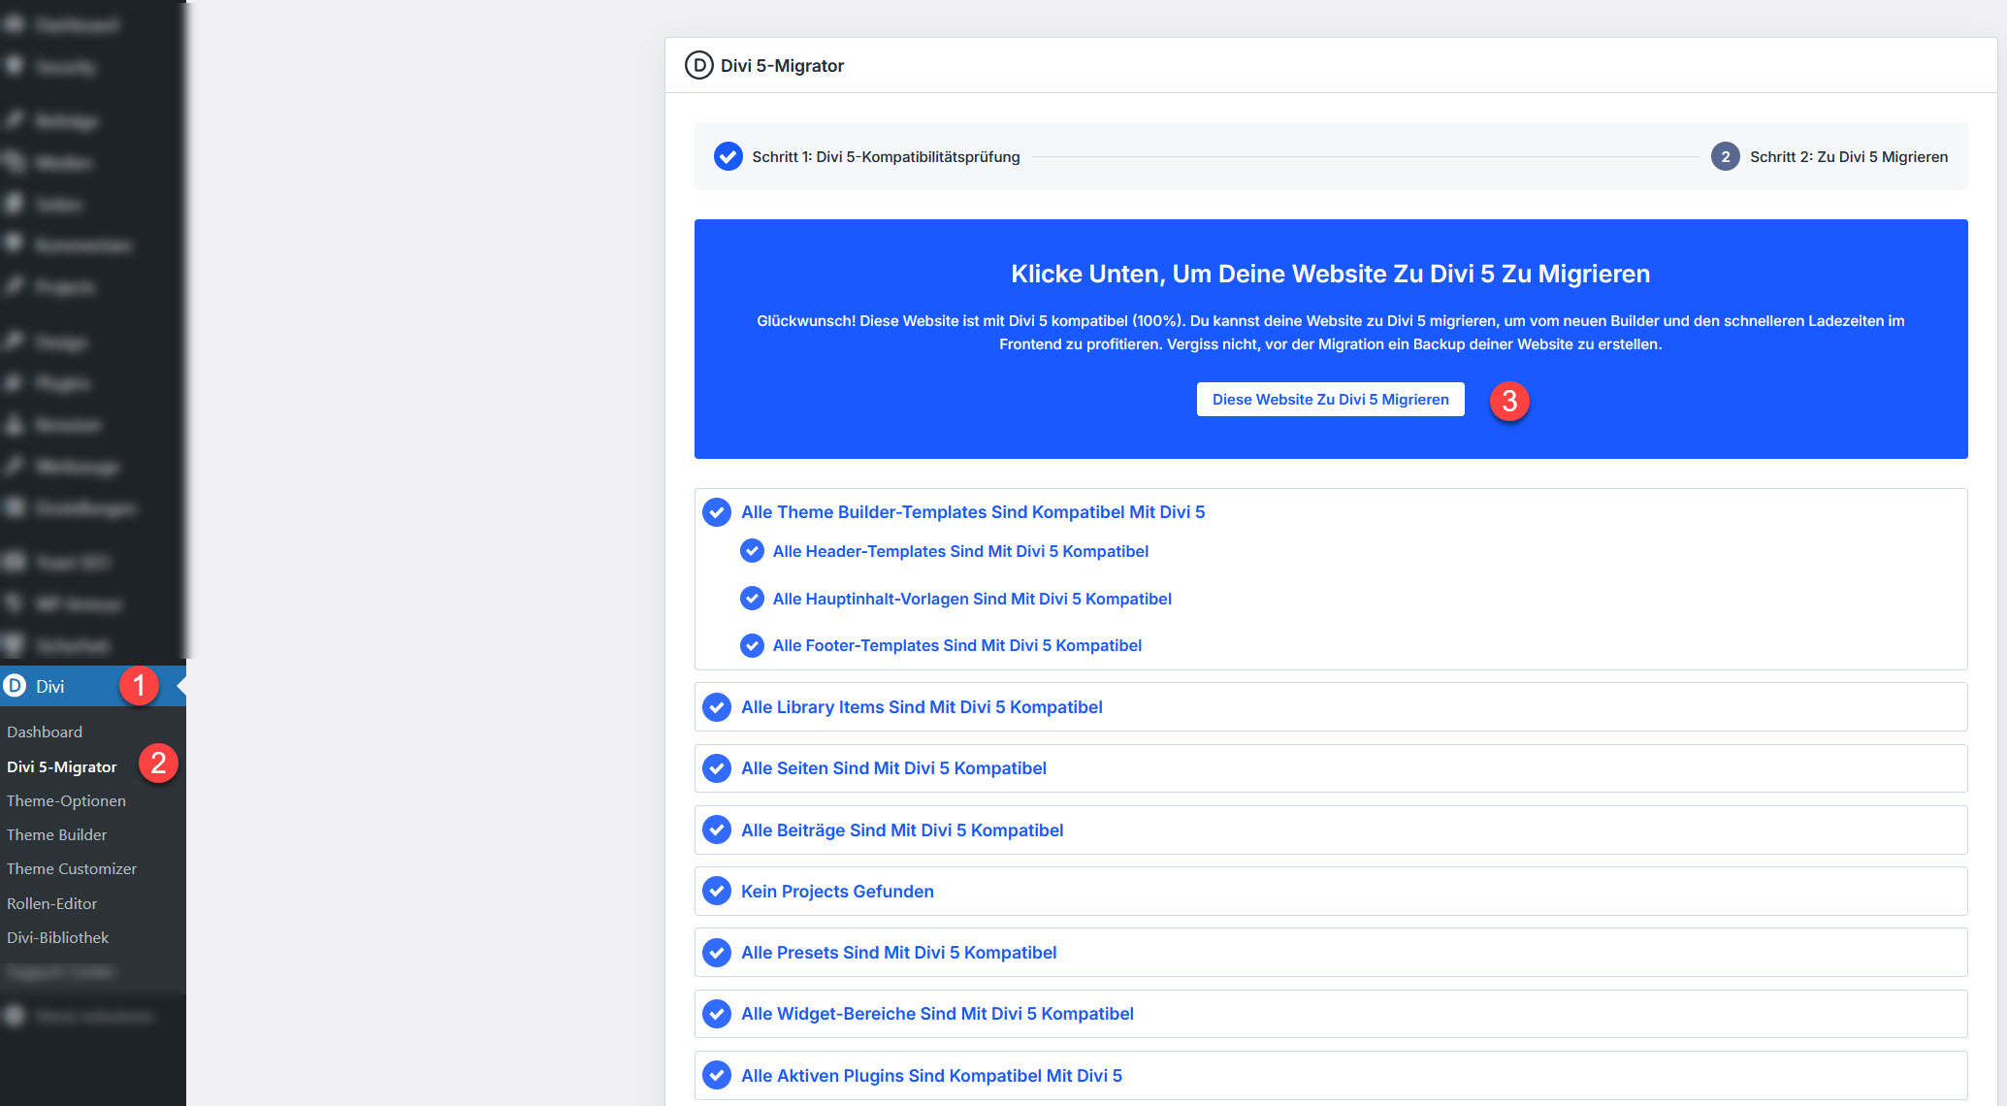Open Dashboard in the Divi submenu
This screenshot has width=2007, height=1106.
click(x=45, y=732)
